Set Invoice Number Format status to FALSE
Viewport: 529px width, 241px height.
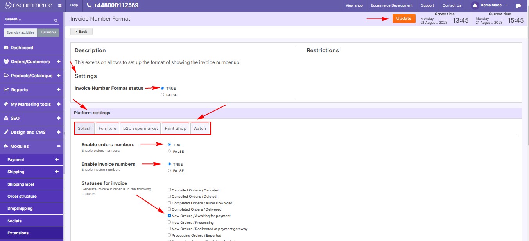tap(162, 95)
